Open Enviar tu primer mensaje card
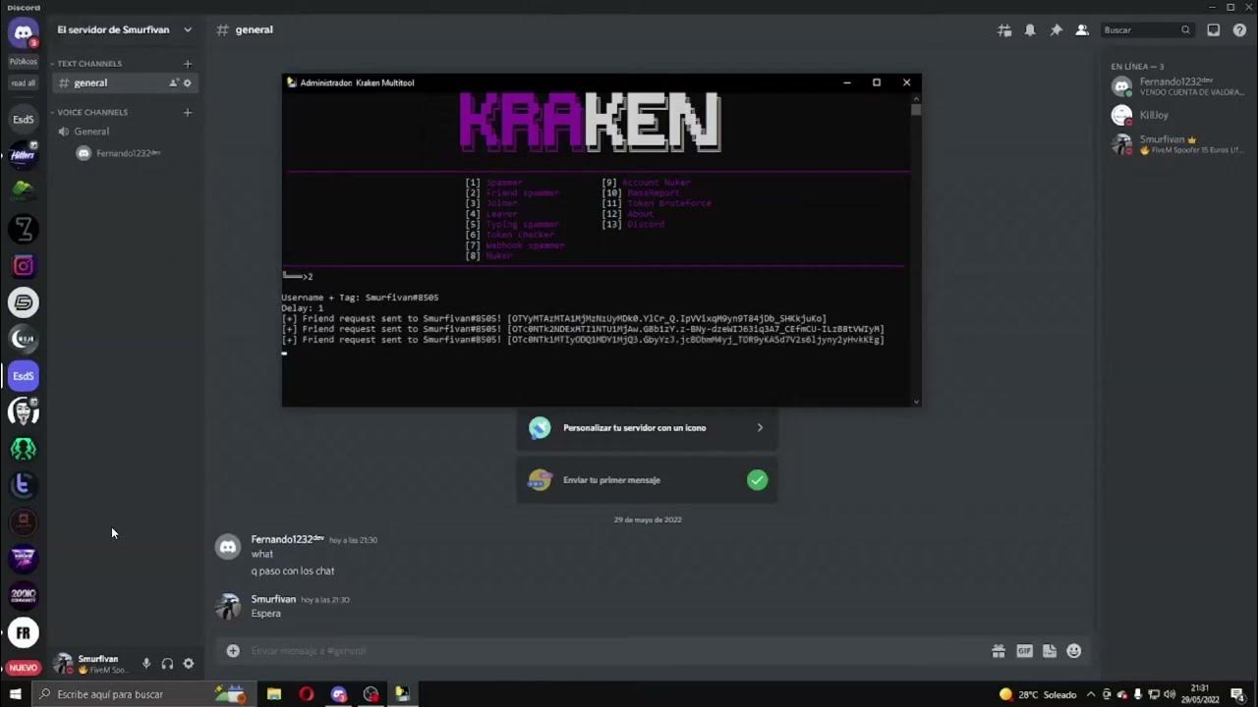The image size is (1258, 707). coord(647,480)
